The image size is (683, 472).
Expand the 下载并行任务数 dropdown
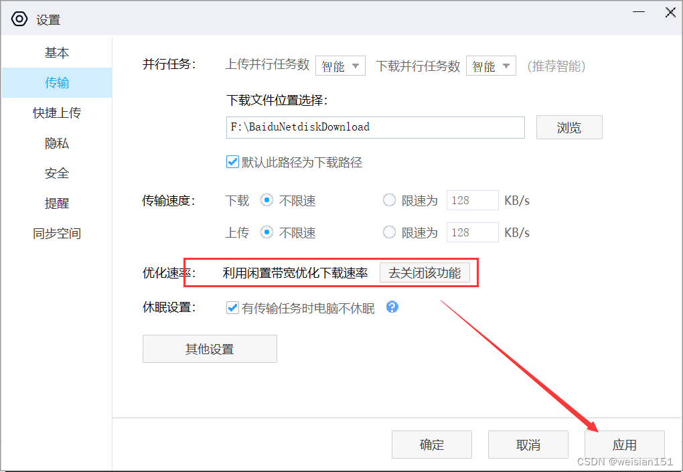click(x=491, y=66)
